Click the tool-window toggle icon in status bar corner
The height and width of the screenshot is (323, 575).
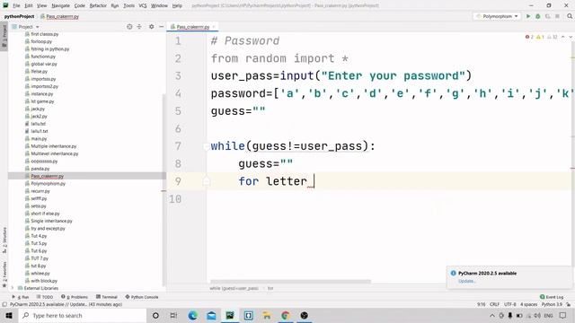point(4,304)
